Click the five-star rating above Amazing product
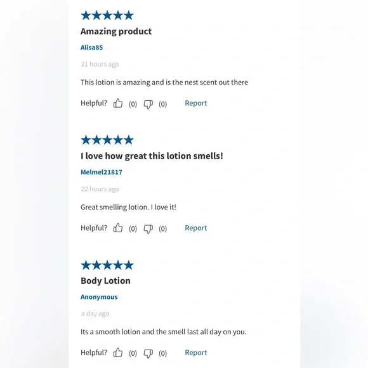Screen dimensions: 368x368 click(x=107, y=15)
